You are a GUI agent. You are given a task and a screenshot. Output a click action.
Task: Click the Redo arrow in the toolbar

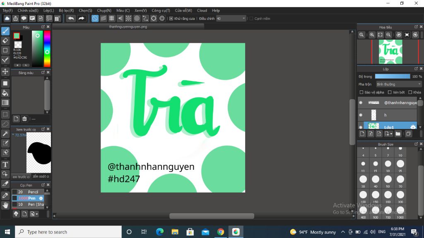pos(81,18)
